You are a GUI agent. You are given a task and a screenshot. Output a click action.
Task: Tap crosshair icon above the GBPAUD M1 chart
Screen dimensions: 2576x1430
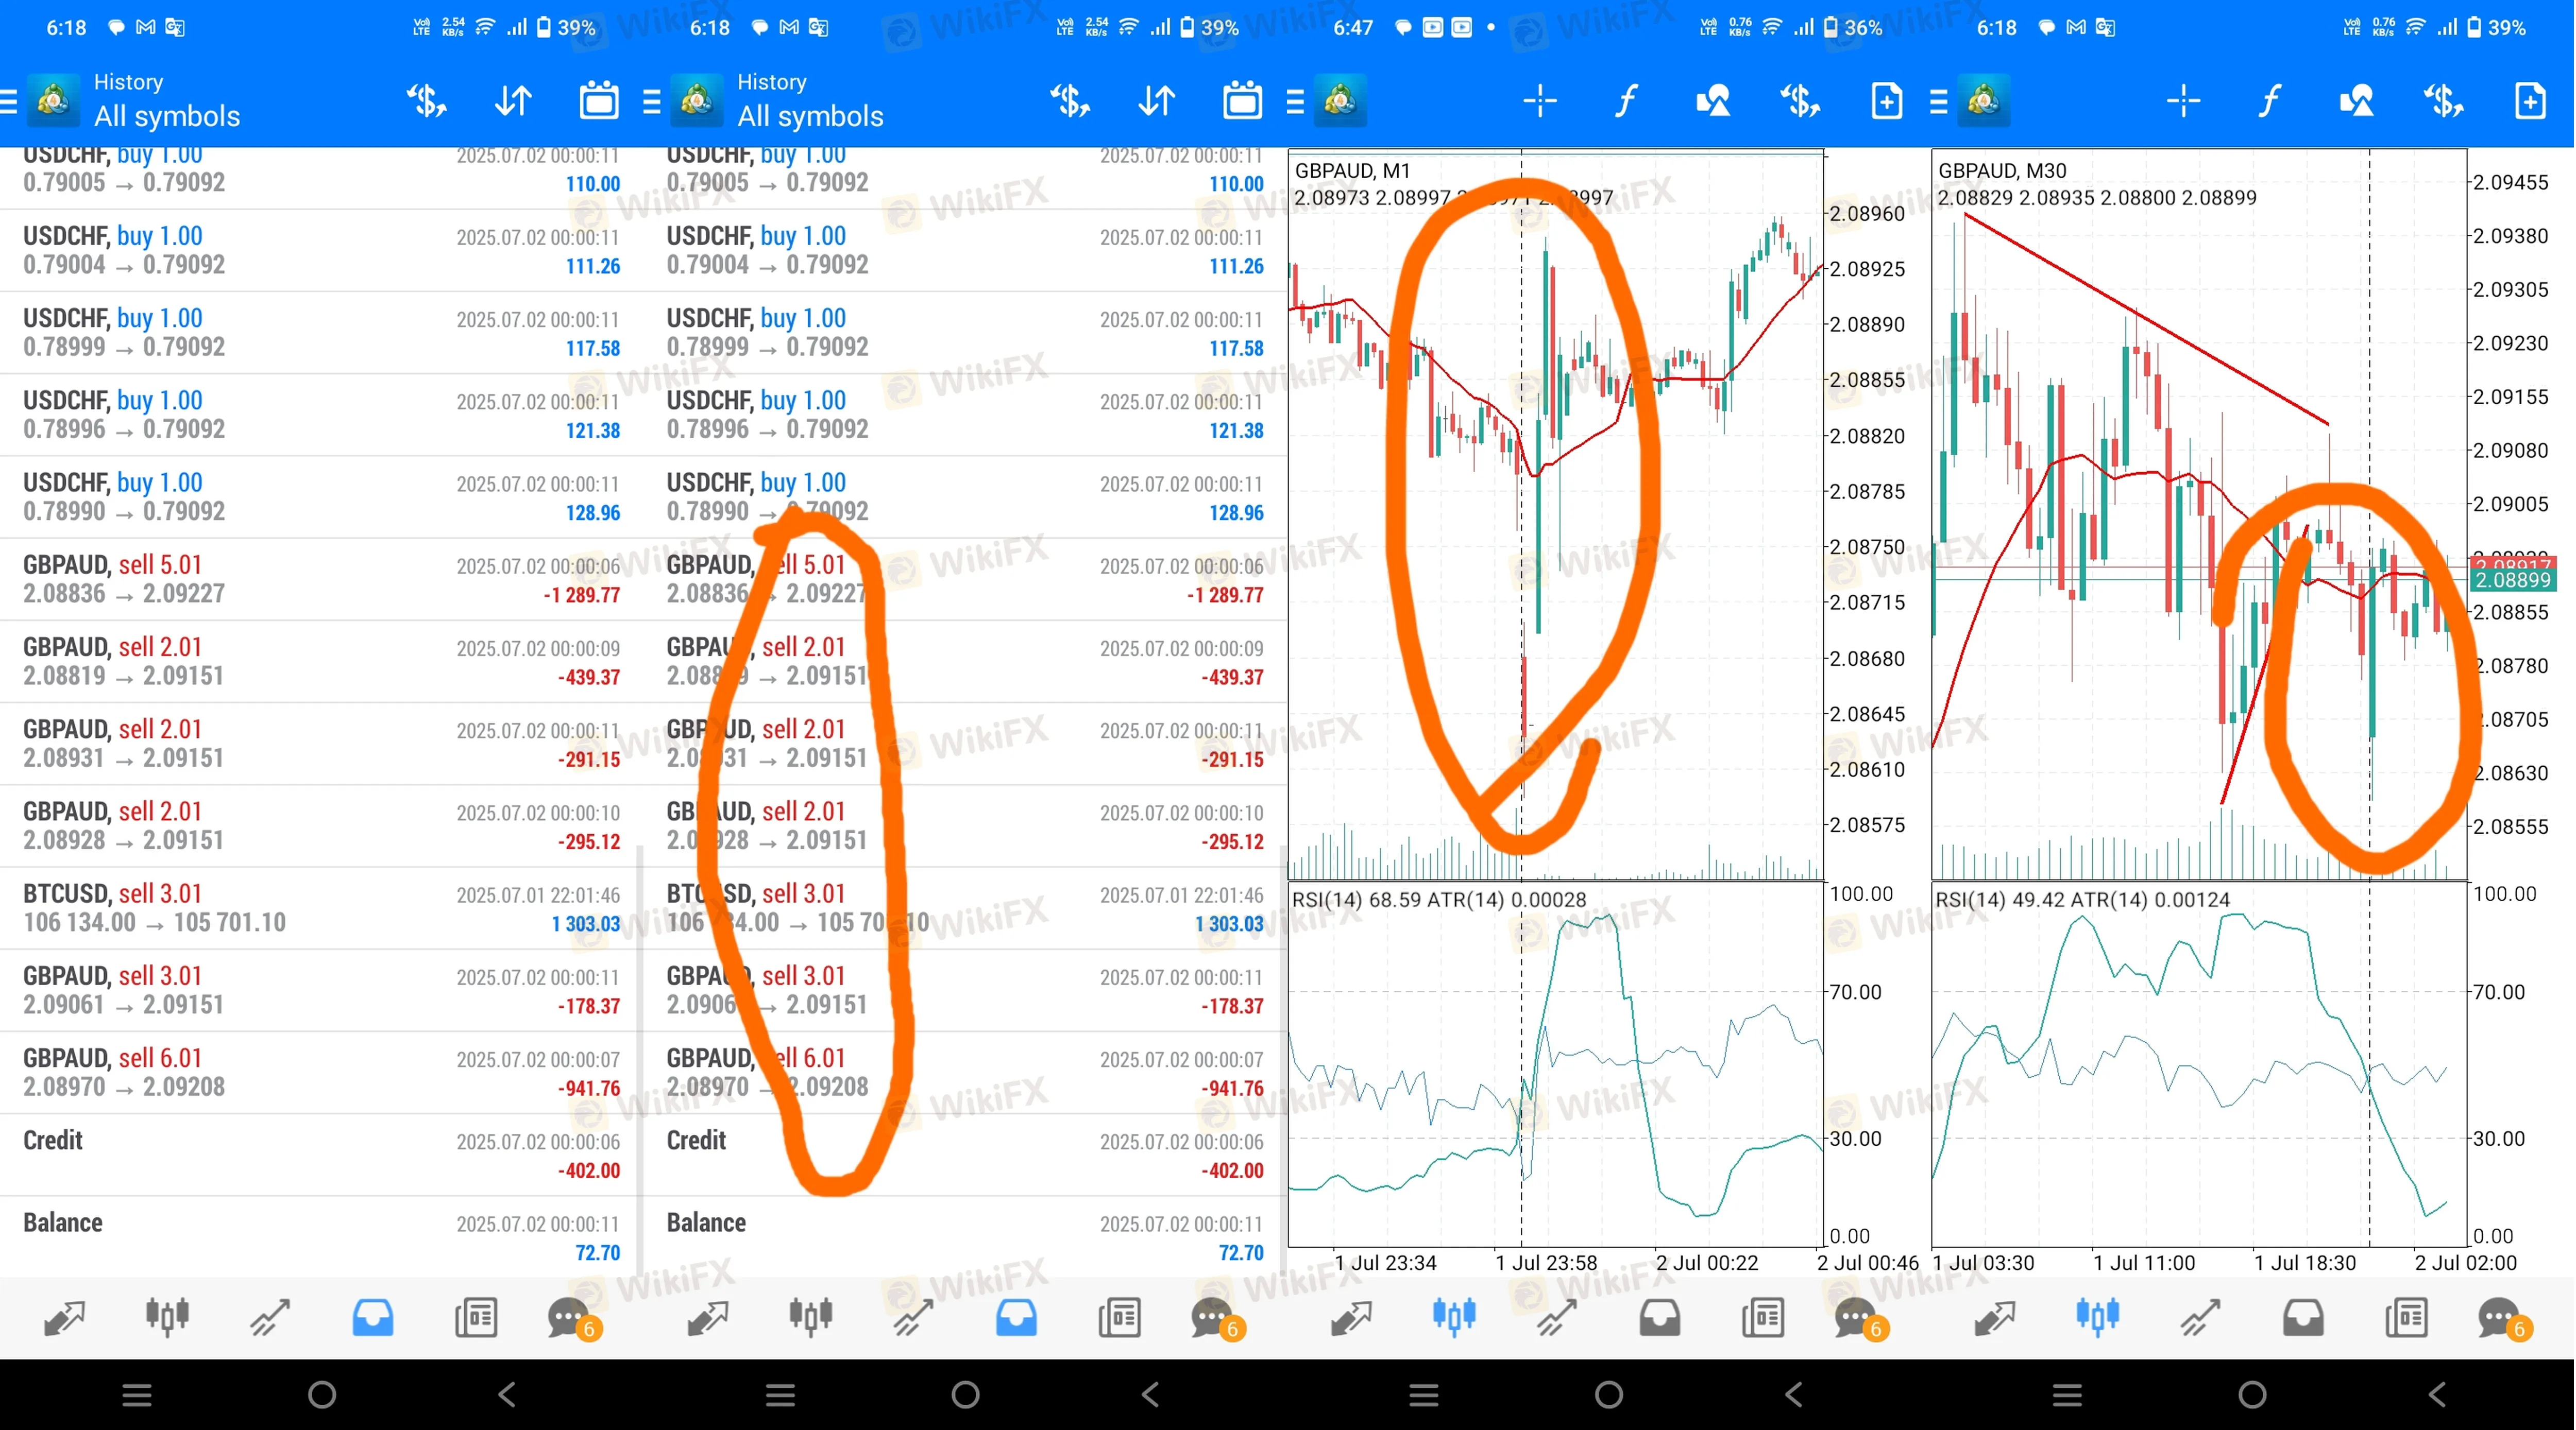click(x=1540, y=101)
